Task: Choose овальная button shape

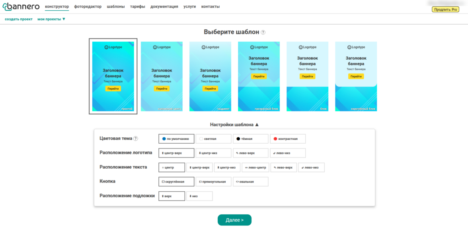Action: (x=251, y=182)
